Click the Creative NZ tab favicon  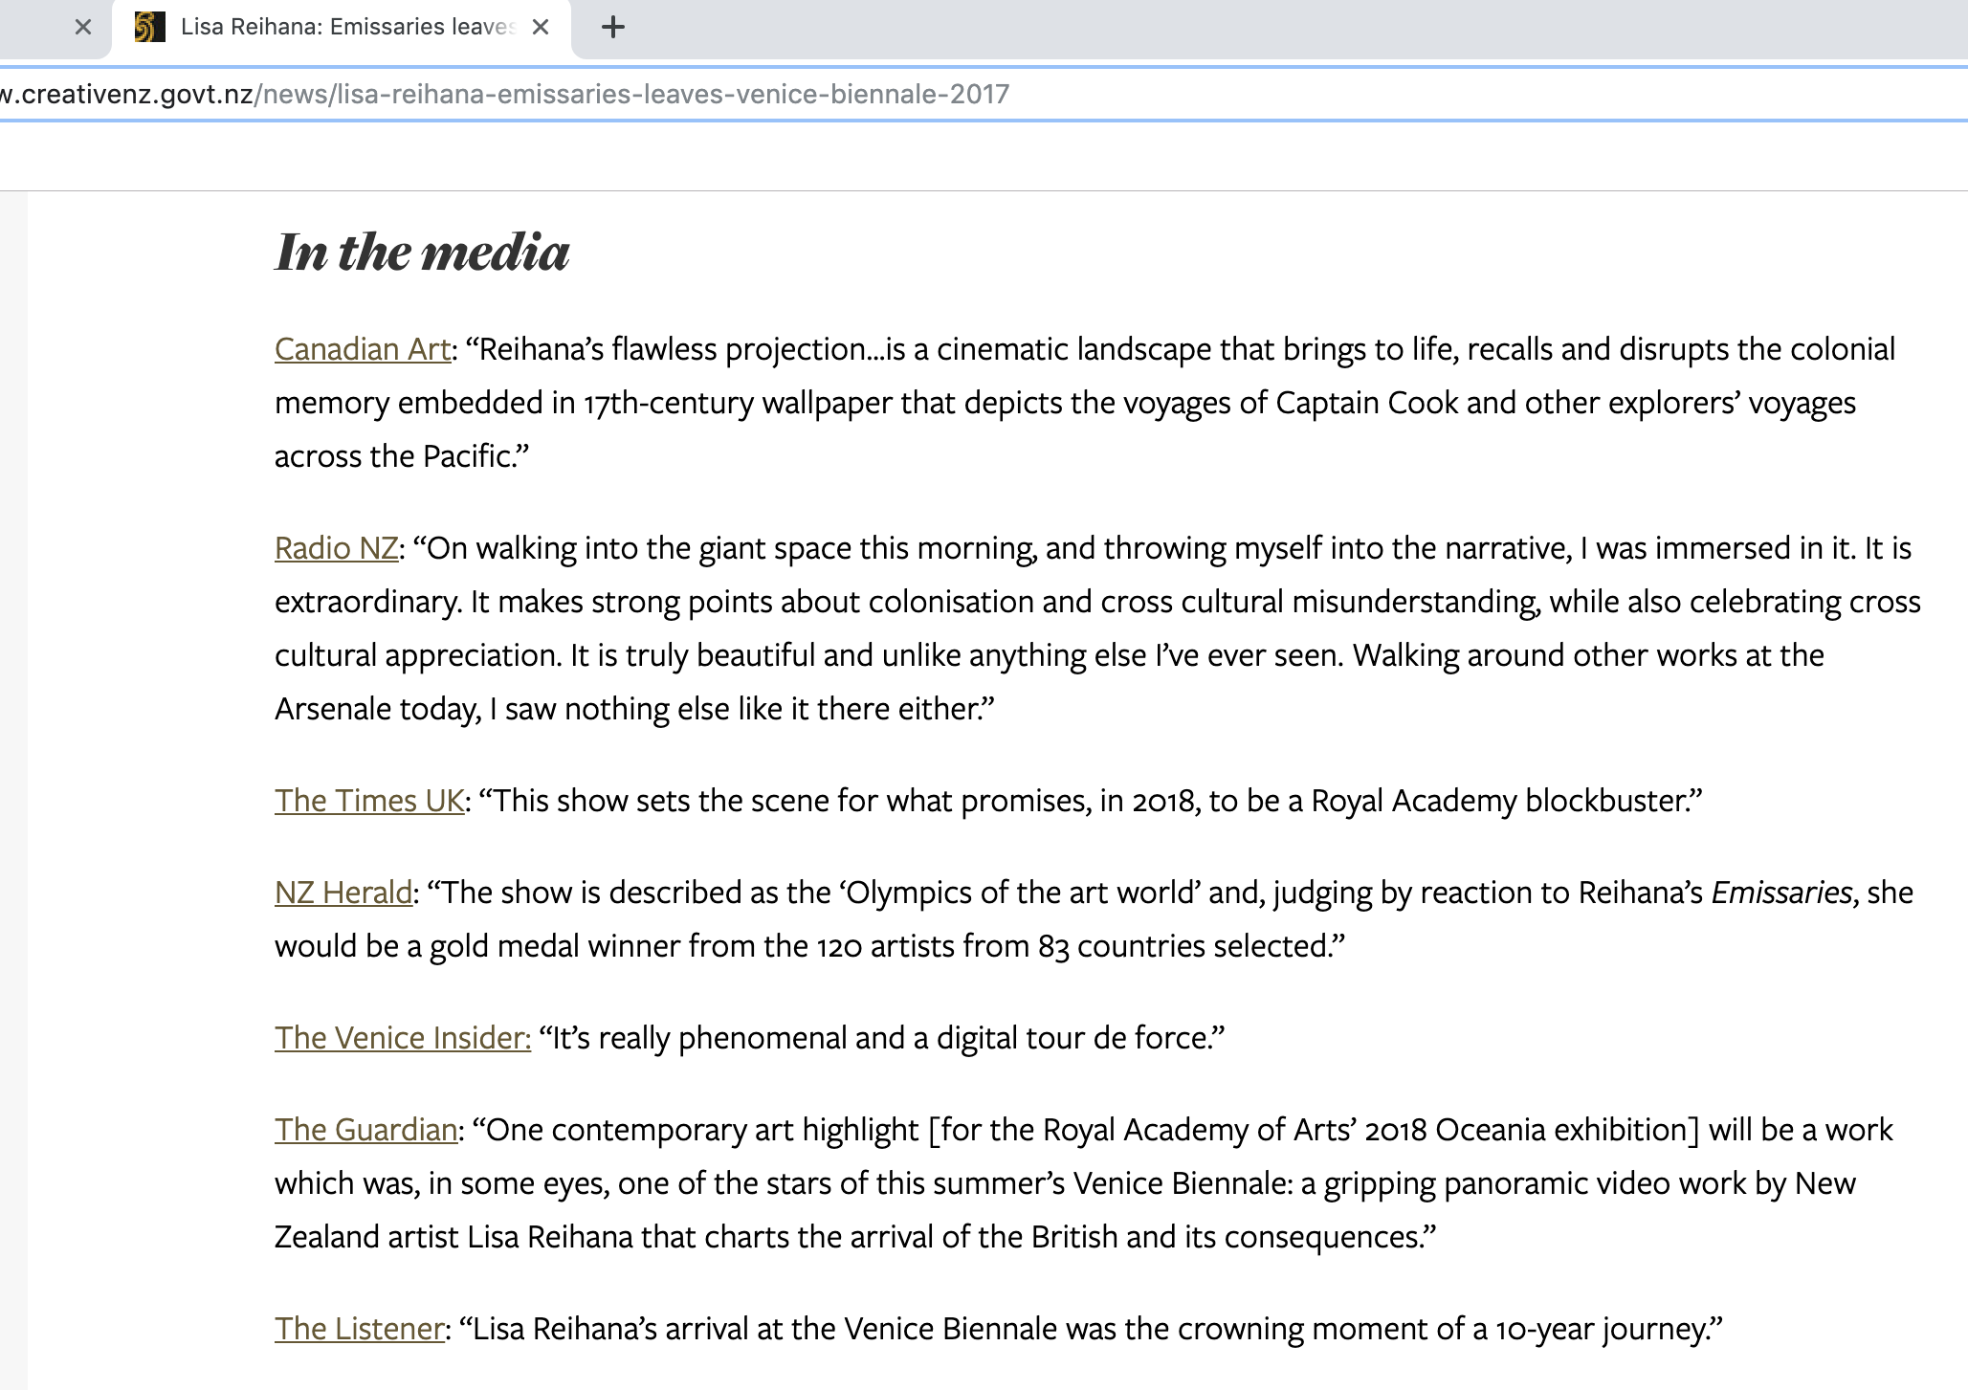tap(149, 27)
